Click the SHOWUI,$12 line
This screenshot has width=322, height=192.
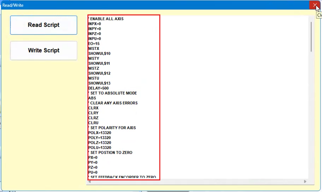point(100,73)
